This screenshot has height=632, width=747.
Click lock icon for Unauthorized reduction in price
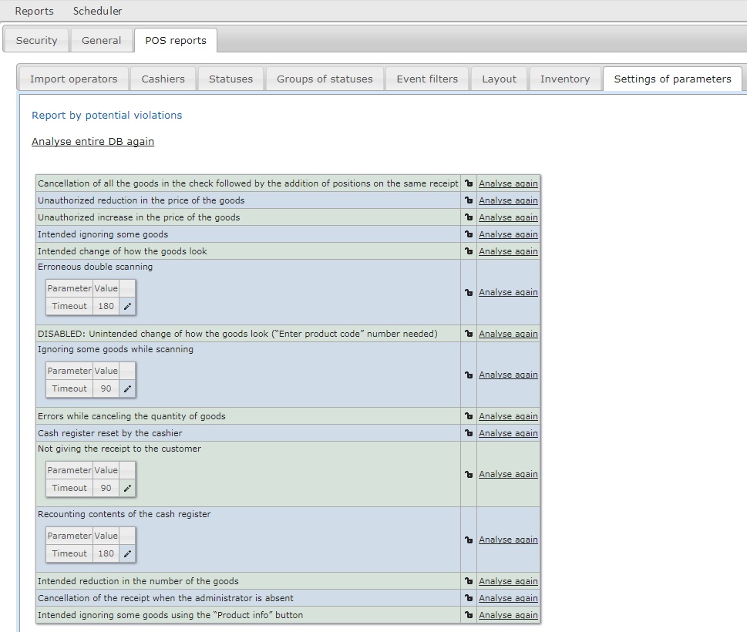pos(469,200)
